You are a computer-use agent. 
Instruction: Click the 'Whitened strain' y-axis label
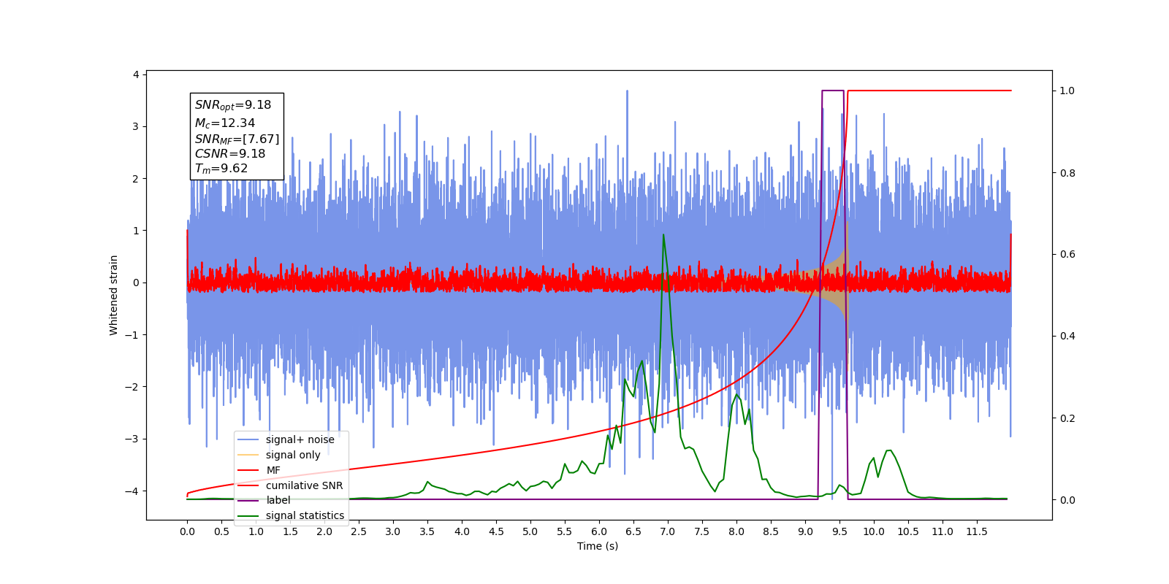[x=113, y=295]
